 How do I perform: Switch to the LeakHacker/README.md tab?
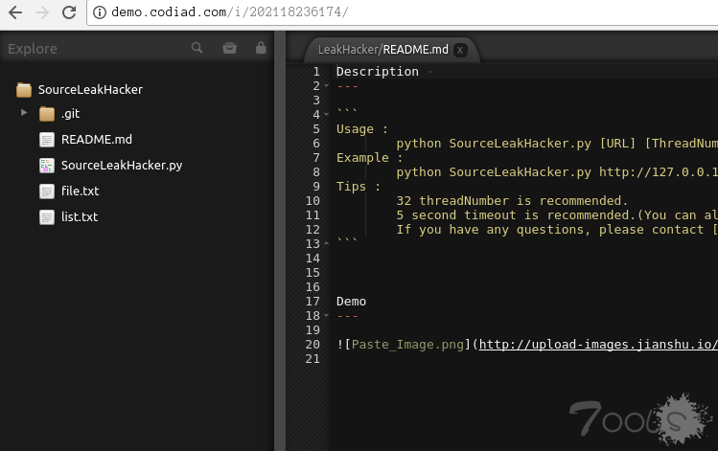point(383,50)
